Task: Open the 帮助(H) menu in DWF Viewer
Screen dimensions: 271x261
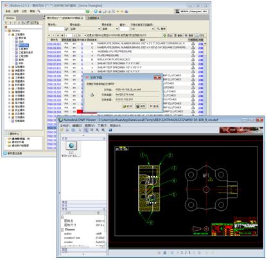Action: click(115, 125)
